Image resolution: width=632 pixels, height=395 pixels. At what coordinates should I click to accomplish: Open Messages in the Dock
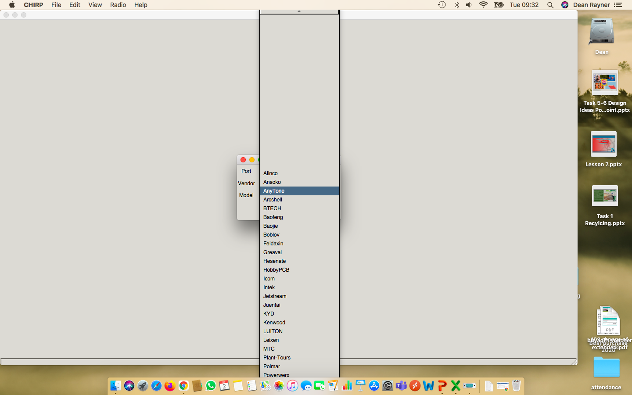coord(306,386)
